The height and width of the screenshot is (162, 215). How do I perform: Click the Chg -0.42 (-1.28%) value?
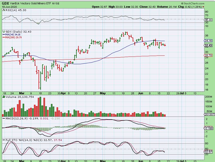[190, 7]
